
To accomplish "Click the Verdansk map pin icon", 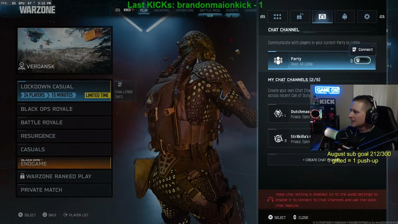I will coord(22,66).
